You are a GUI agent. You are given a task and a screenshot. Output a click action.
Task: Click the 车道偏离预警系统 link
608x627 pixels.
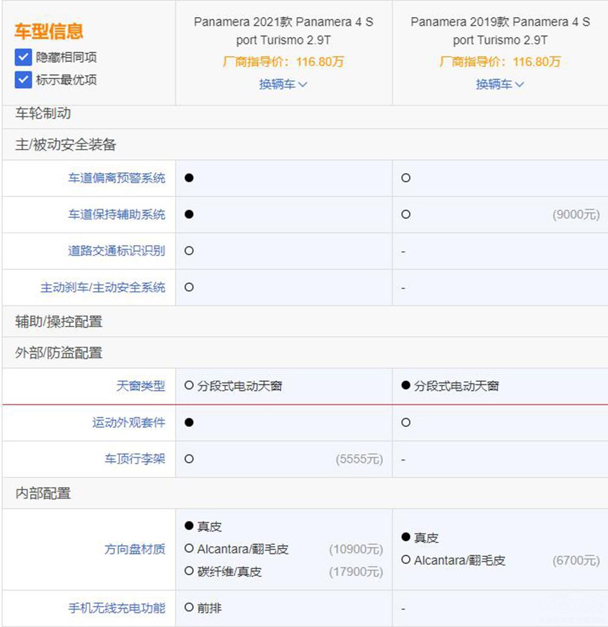(116, 178)
